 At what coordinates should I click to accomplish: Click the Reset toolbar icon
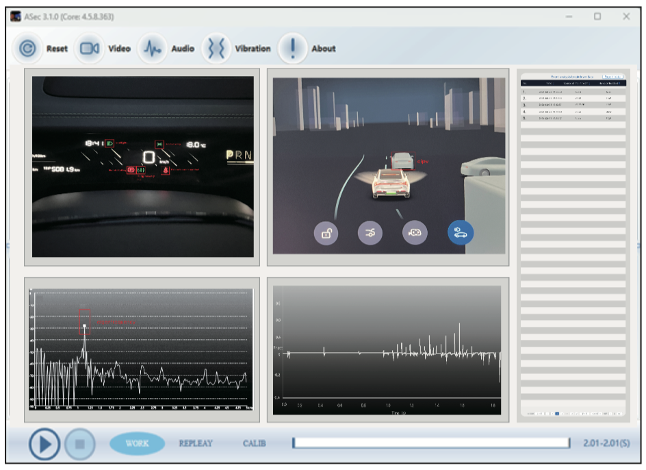[x=27, y=48]
